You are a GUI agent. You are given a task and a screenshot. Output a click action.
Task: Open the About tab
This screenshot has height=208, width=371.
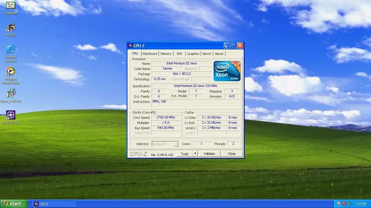219,54
